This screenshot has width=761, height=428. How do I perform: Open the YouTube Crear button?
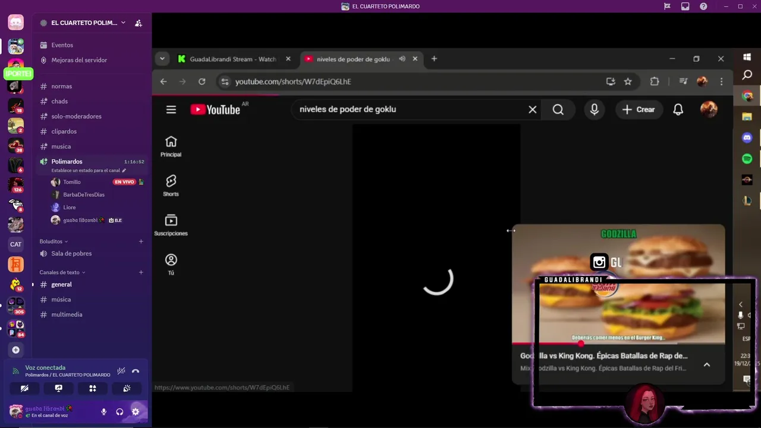(x=639, y=109)
